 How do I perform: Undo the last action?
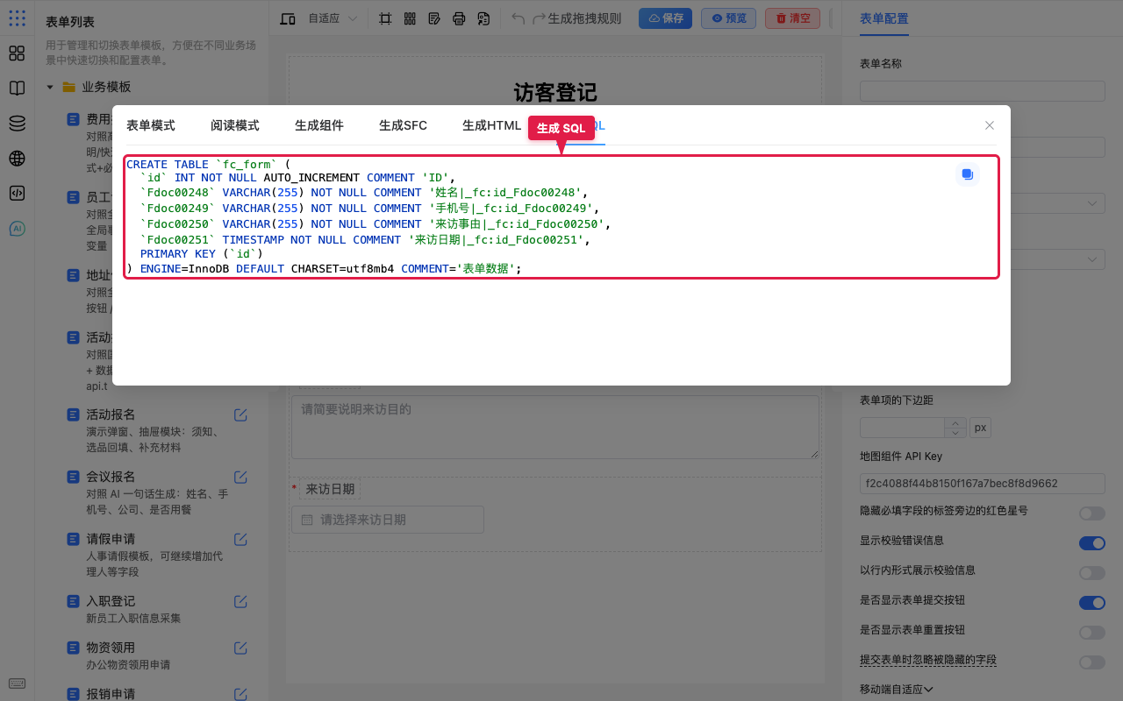click(x=519, y=18)
